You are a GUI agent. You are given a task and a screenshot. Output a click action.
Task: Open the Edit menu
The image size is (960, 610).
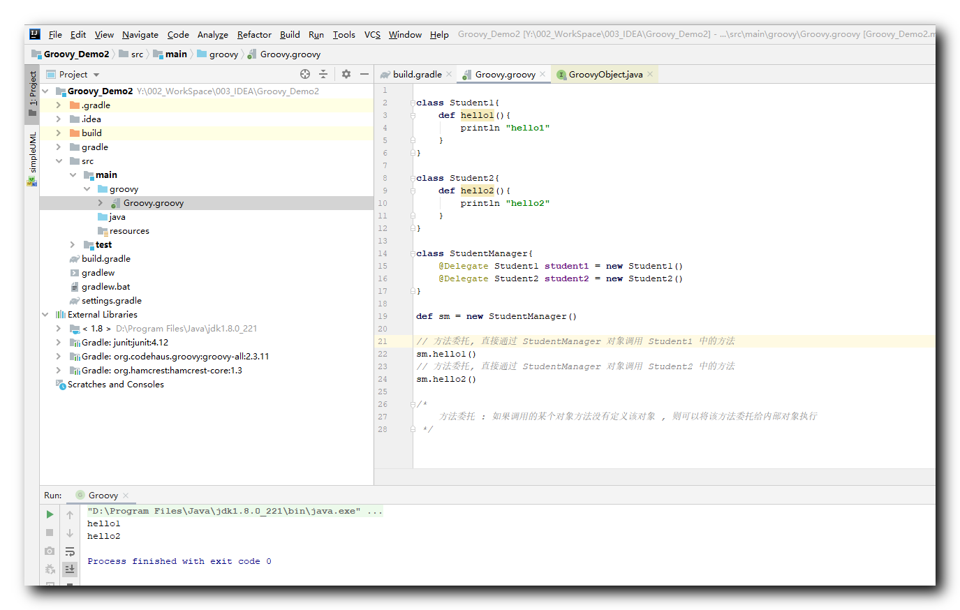click(78, 34)
